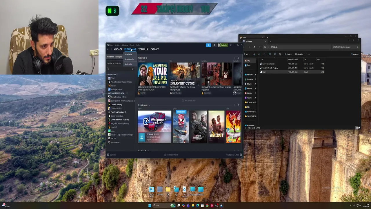This screenshot has width=371, height=209.
Task: Open Sırala dropdown in Explorer
Action: 288,54
